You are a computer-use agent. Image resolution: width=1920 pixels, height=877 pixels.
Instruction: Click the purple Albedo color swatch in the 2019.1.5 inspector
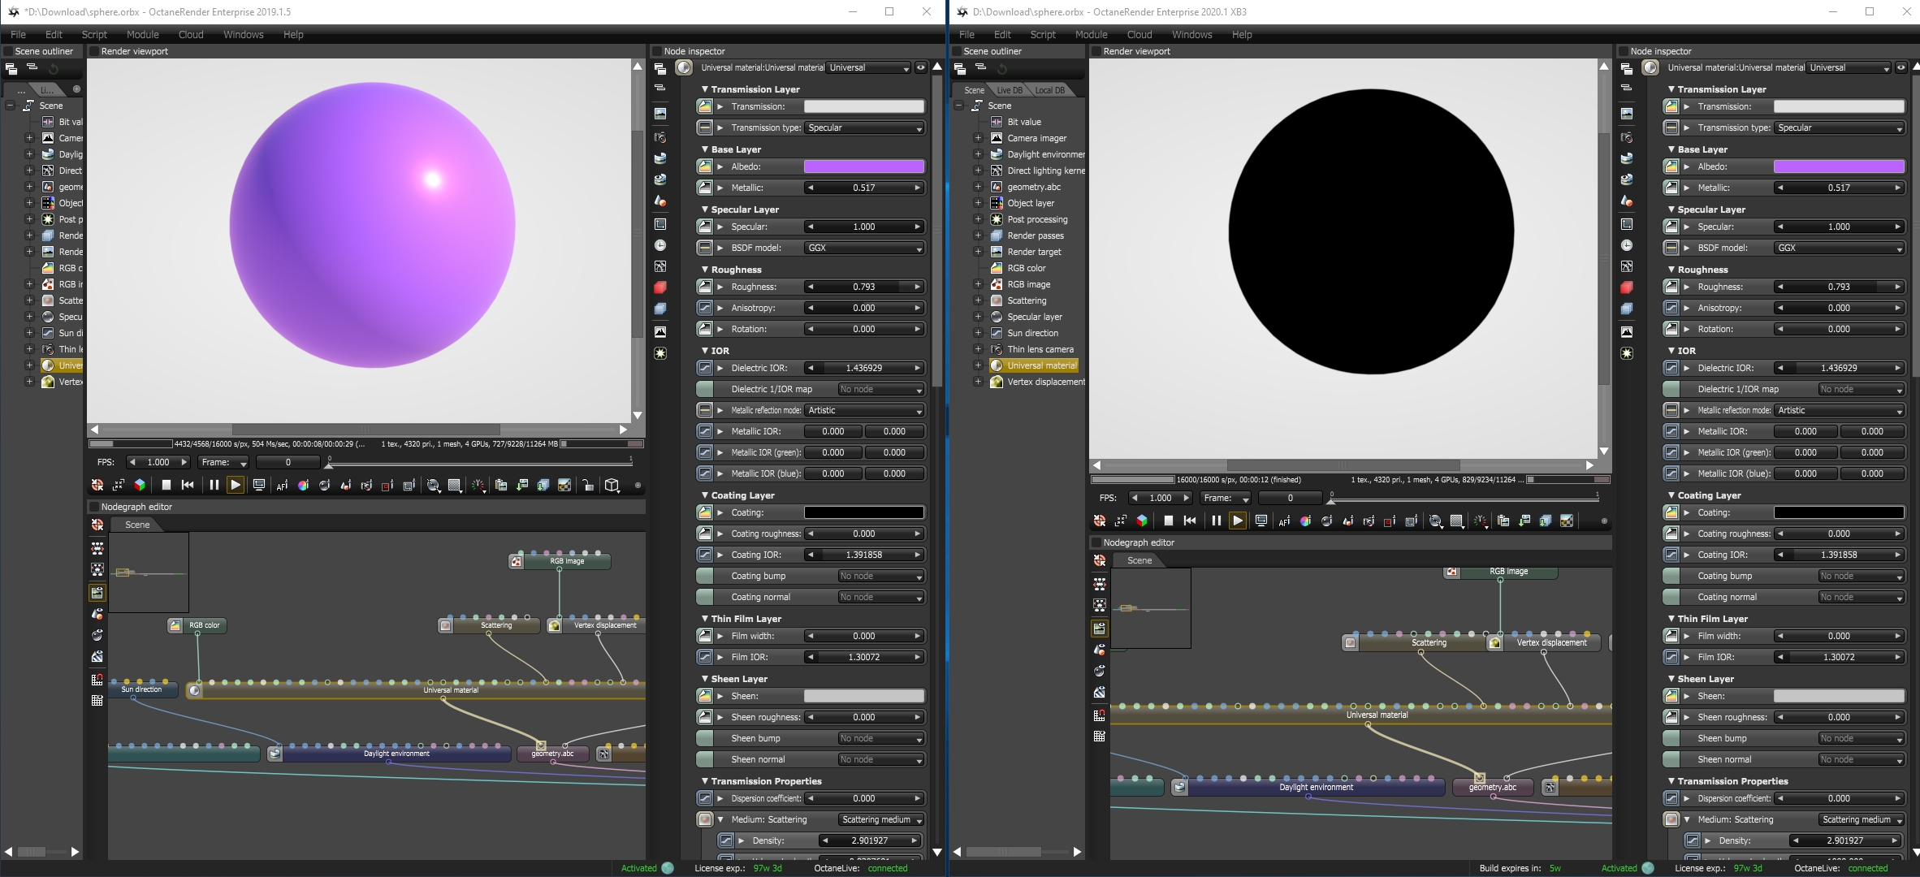tap(863, 166)
